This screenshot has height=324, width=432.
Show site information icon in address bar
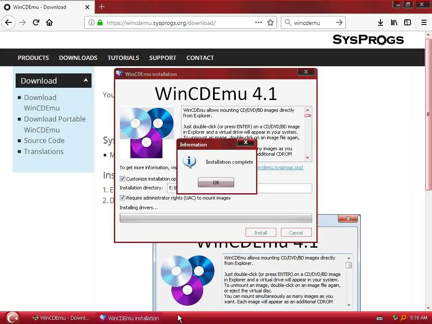click(92, 22)
